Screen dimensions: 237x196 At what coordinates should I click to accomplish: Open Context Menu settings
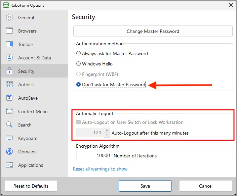pos(35,111)
